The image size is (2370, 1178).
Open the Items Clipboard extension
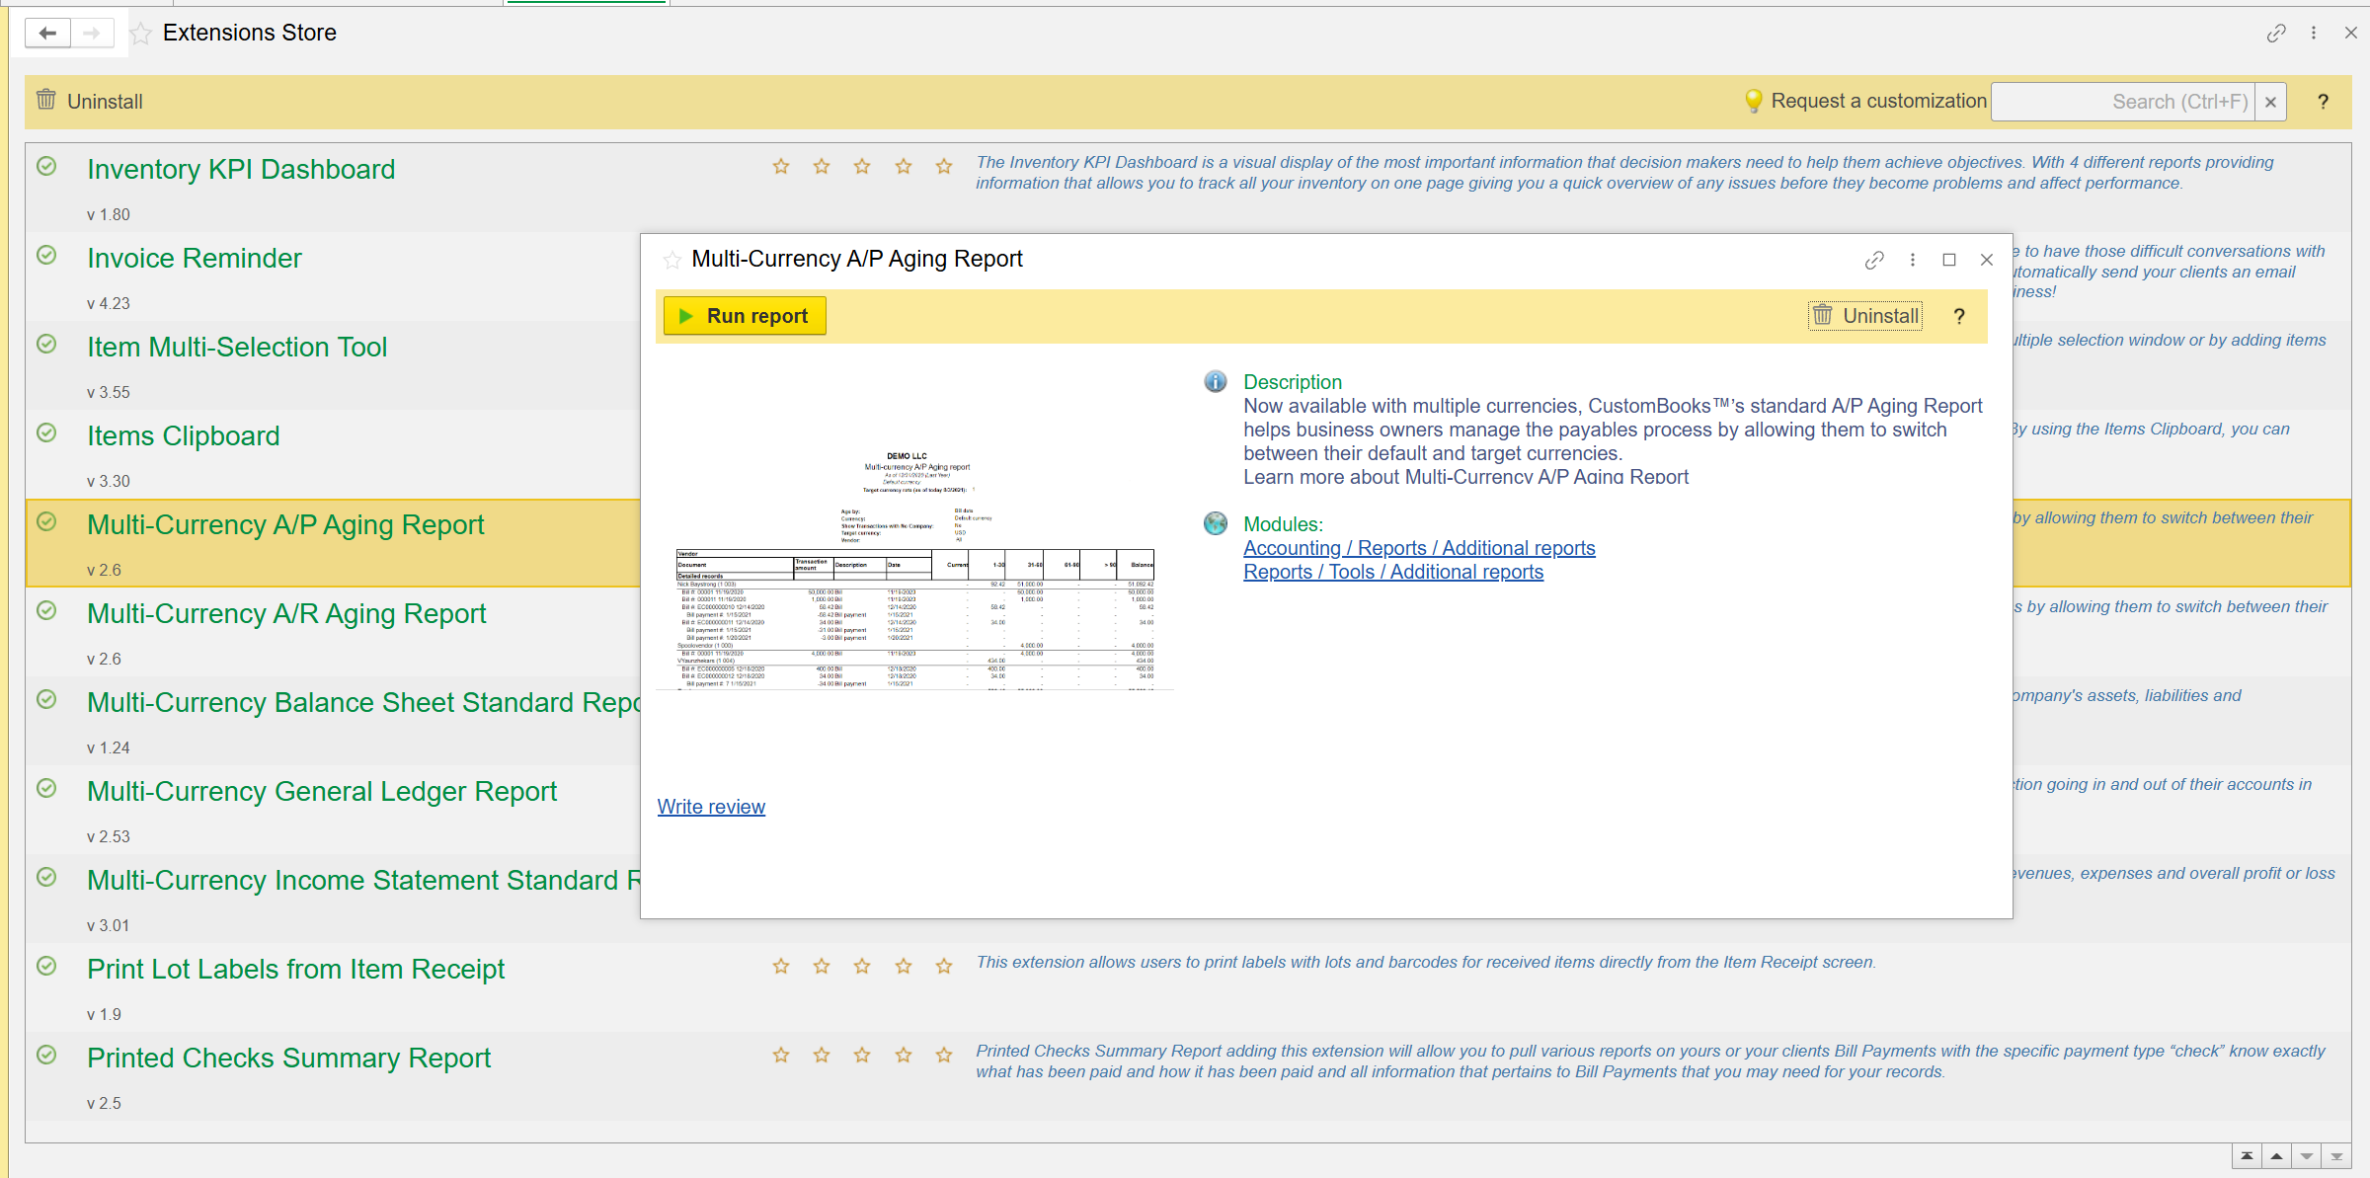(x=184, y=435)
